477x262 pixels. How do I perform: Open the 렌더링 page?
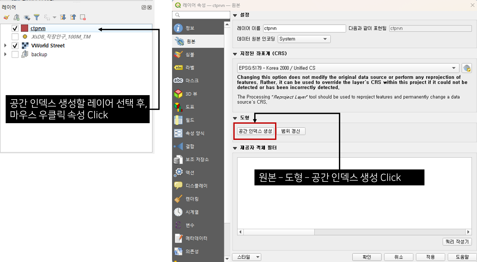pos(198,199)
